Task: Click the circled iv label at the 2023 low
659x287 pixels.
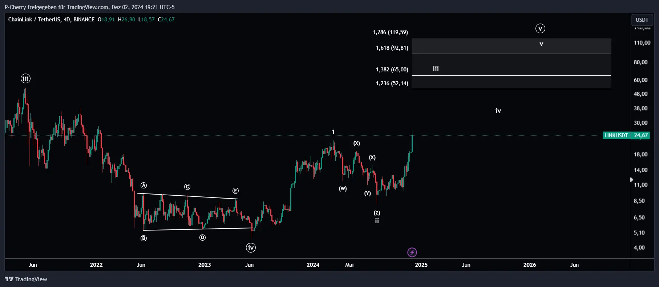Action: [251, 248]
